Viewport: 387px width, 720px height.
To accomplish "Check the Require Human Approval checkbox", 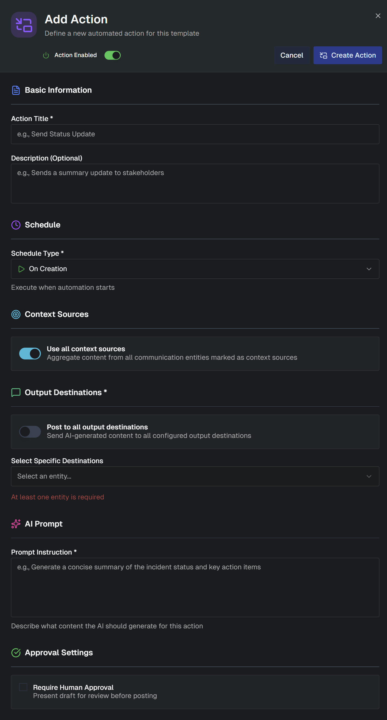I will coord(23,687).
